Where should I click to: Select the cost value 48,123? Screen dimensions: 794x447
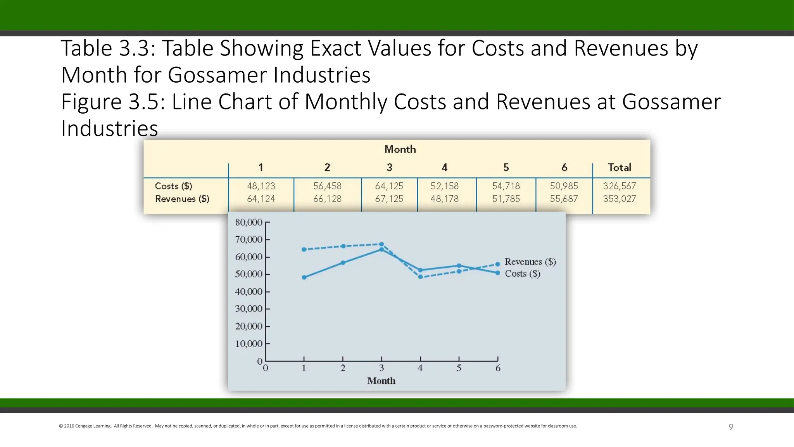point(261,186)
